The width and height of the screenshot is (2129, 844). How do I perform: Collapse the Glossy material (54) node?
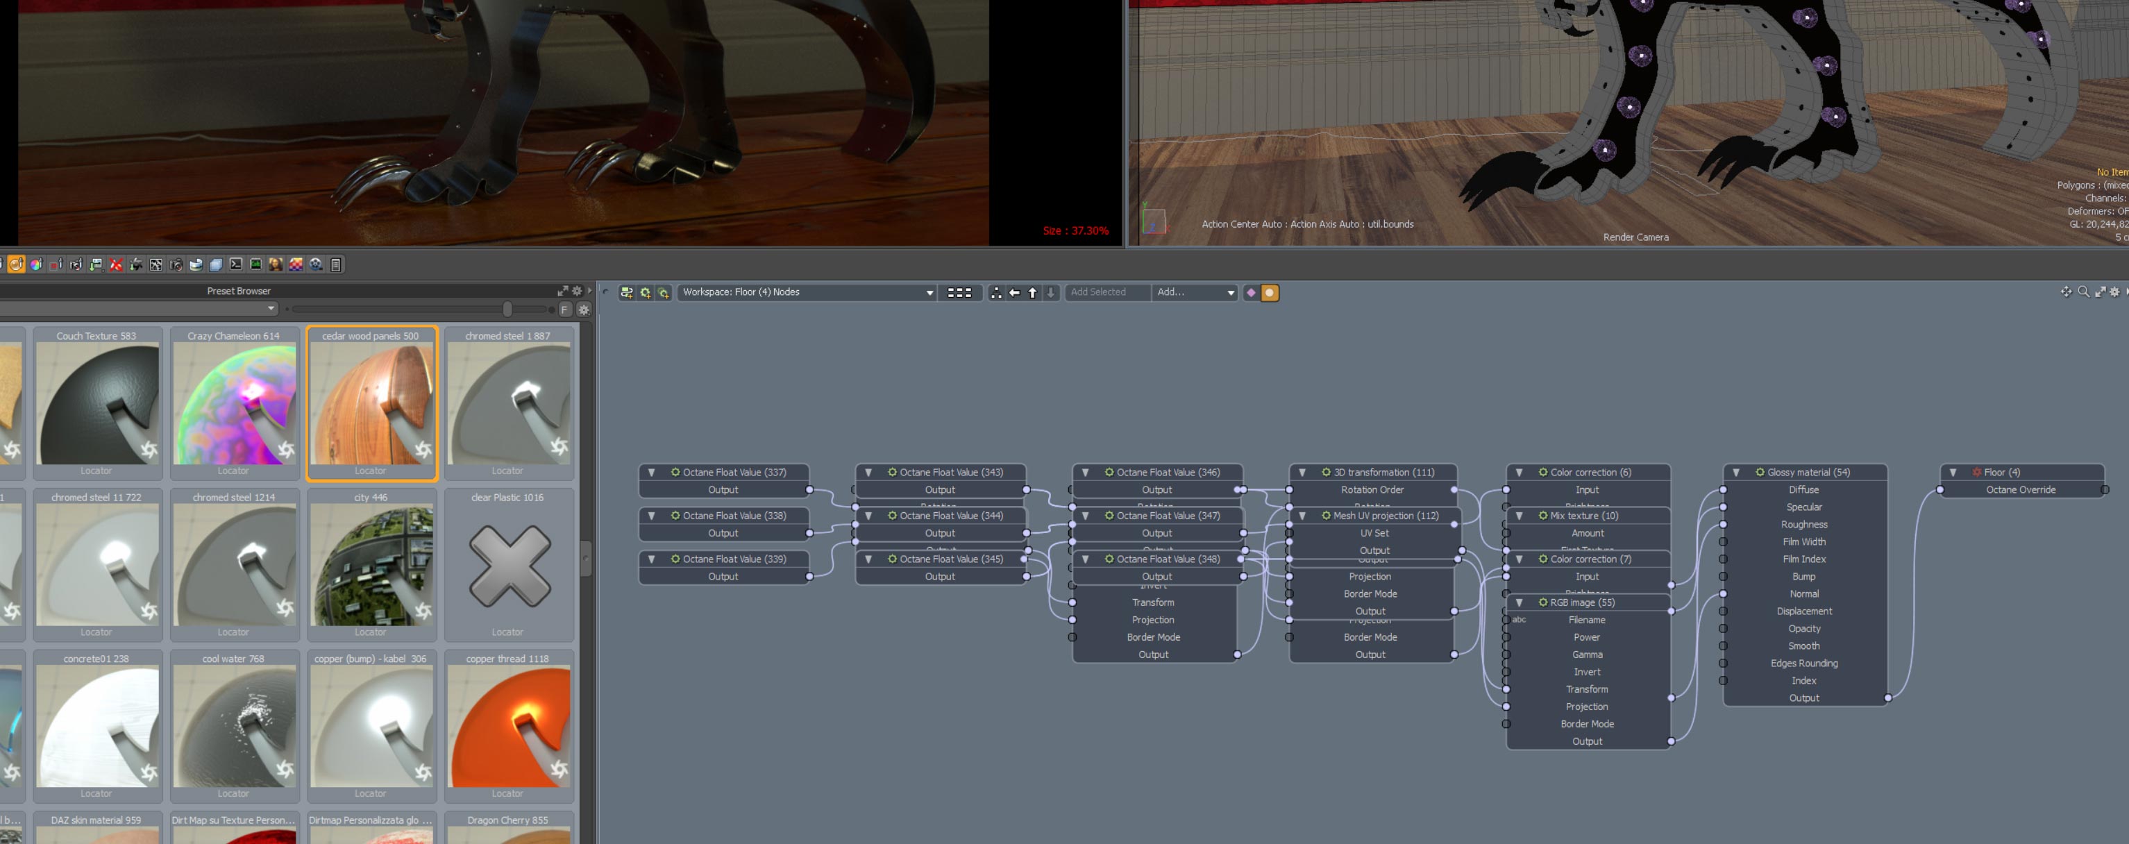[1736, 473]
